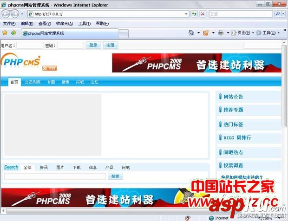Click the Print icon

(x=221, y=32)
